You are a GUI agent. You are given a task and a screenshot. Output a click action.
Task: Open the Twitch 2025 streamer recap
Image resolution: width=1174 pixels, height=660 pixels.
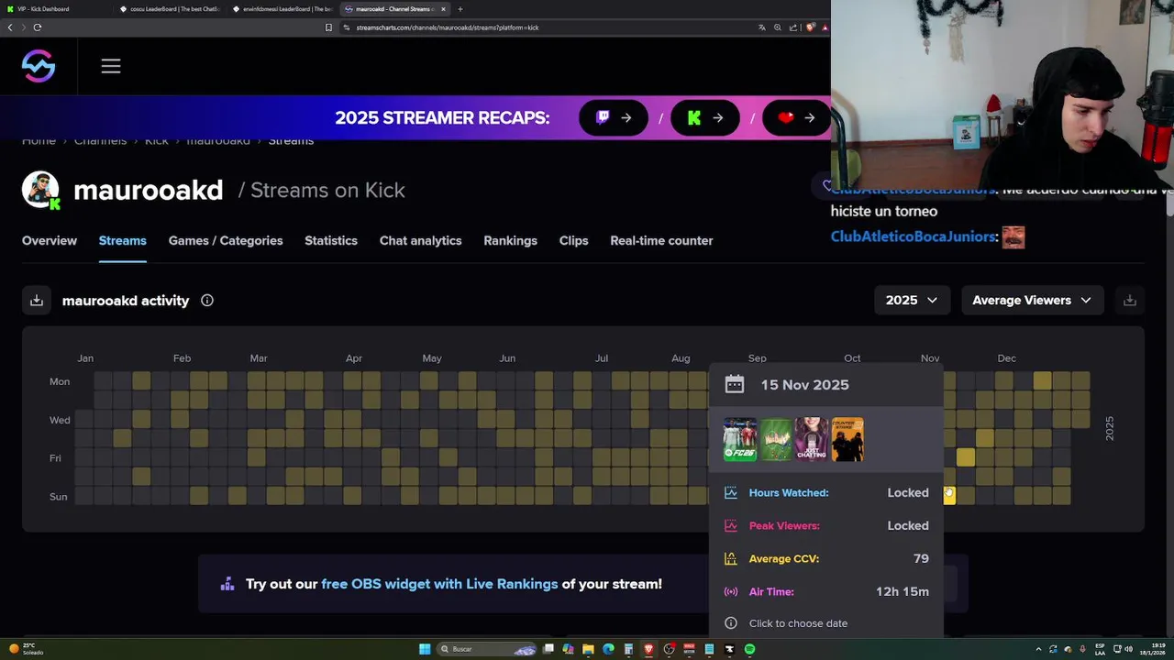pos(614,117)
